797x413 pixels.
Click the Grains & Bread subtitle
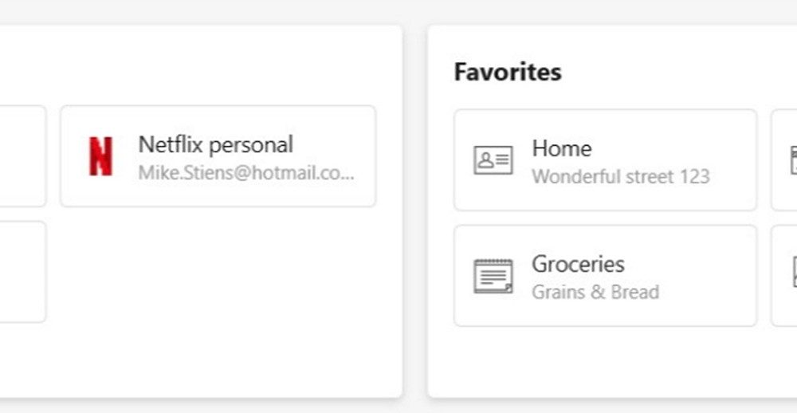[x=595, y=292]
